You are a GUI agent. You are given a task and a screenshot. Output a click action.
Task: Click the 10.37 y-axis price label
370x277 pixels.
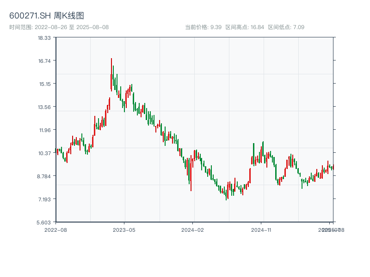tap(44, 153)
